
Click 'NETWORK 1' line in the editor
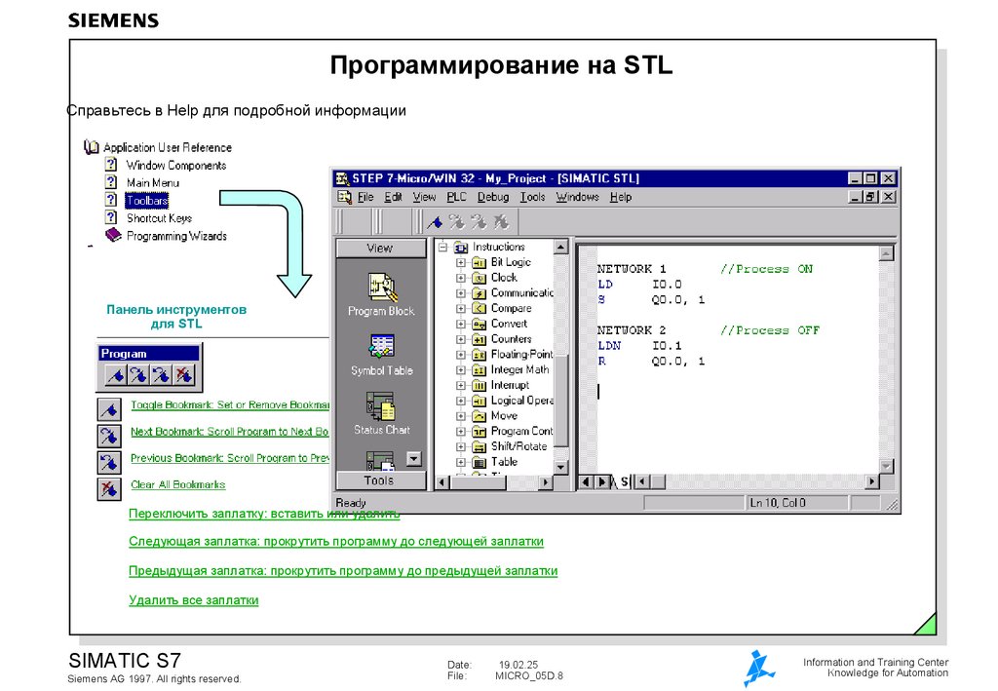tap(632, 269)
